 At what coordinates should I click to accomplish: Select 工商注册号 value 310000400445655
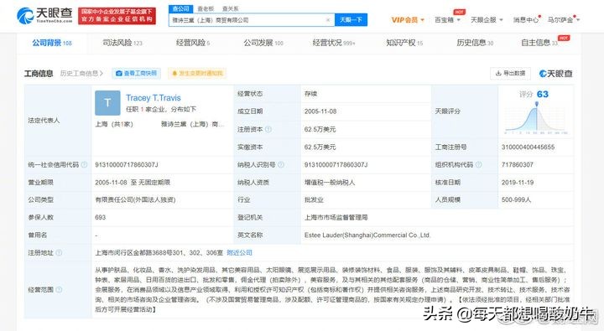point(528,147)
